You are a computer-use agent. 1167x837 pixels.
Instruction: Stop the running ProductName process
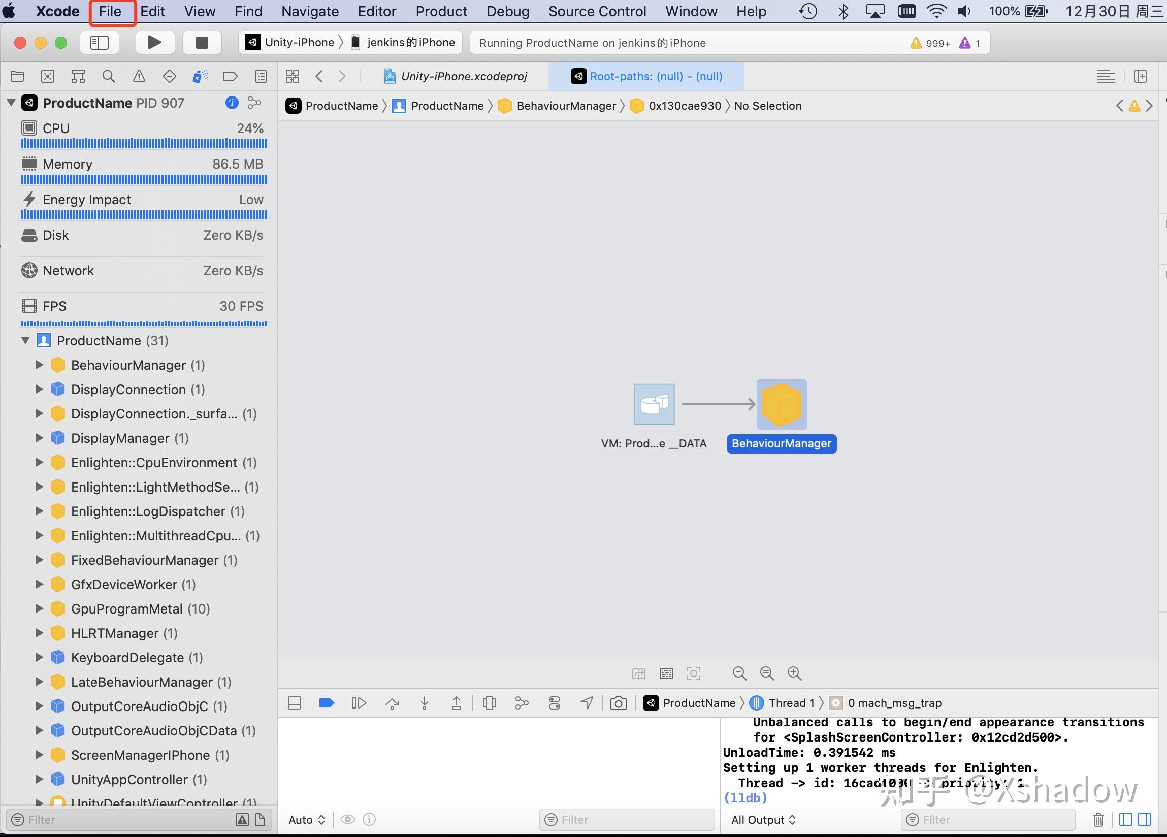click(x=202, y=42)
